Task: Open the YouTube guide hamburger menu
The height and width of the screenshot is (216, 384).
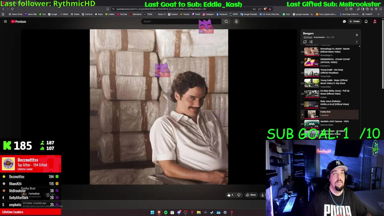Action: pyautogui.click(x=5, y=21)
